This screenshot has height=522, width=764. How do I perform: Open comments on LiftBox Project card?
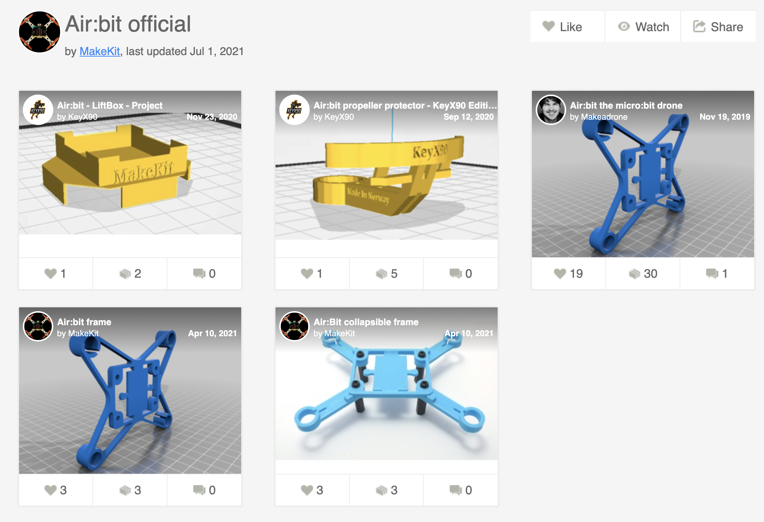[x=204, y=274]
